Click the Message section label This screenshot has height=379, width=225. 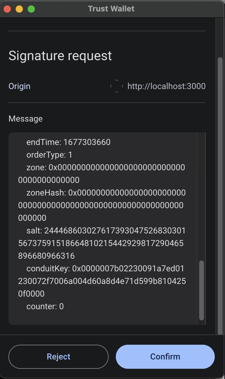26,119
